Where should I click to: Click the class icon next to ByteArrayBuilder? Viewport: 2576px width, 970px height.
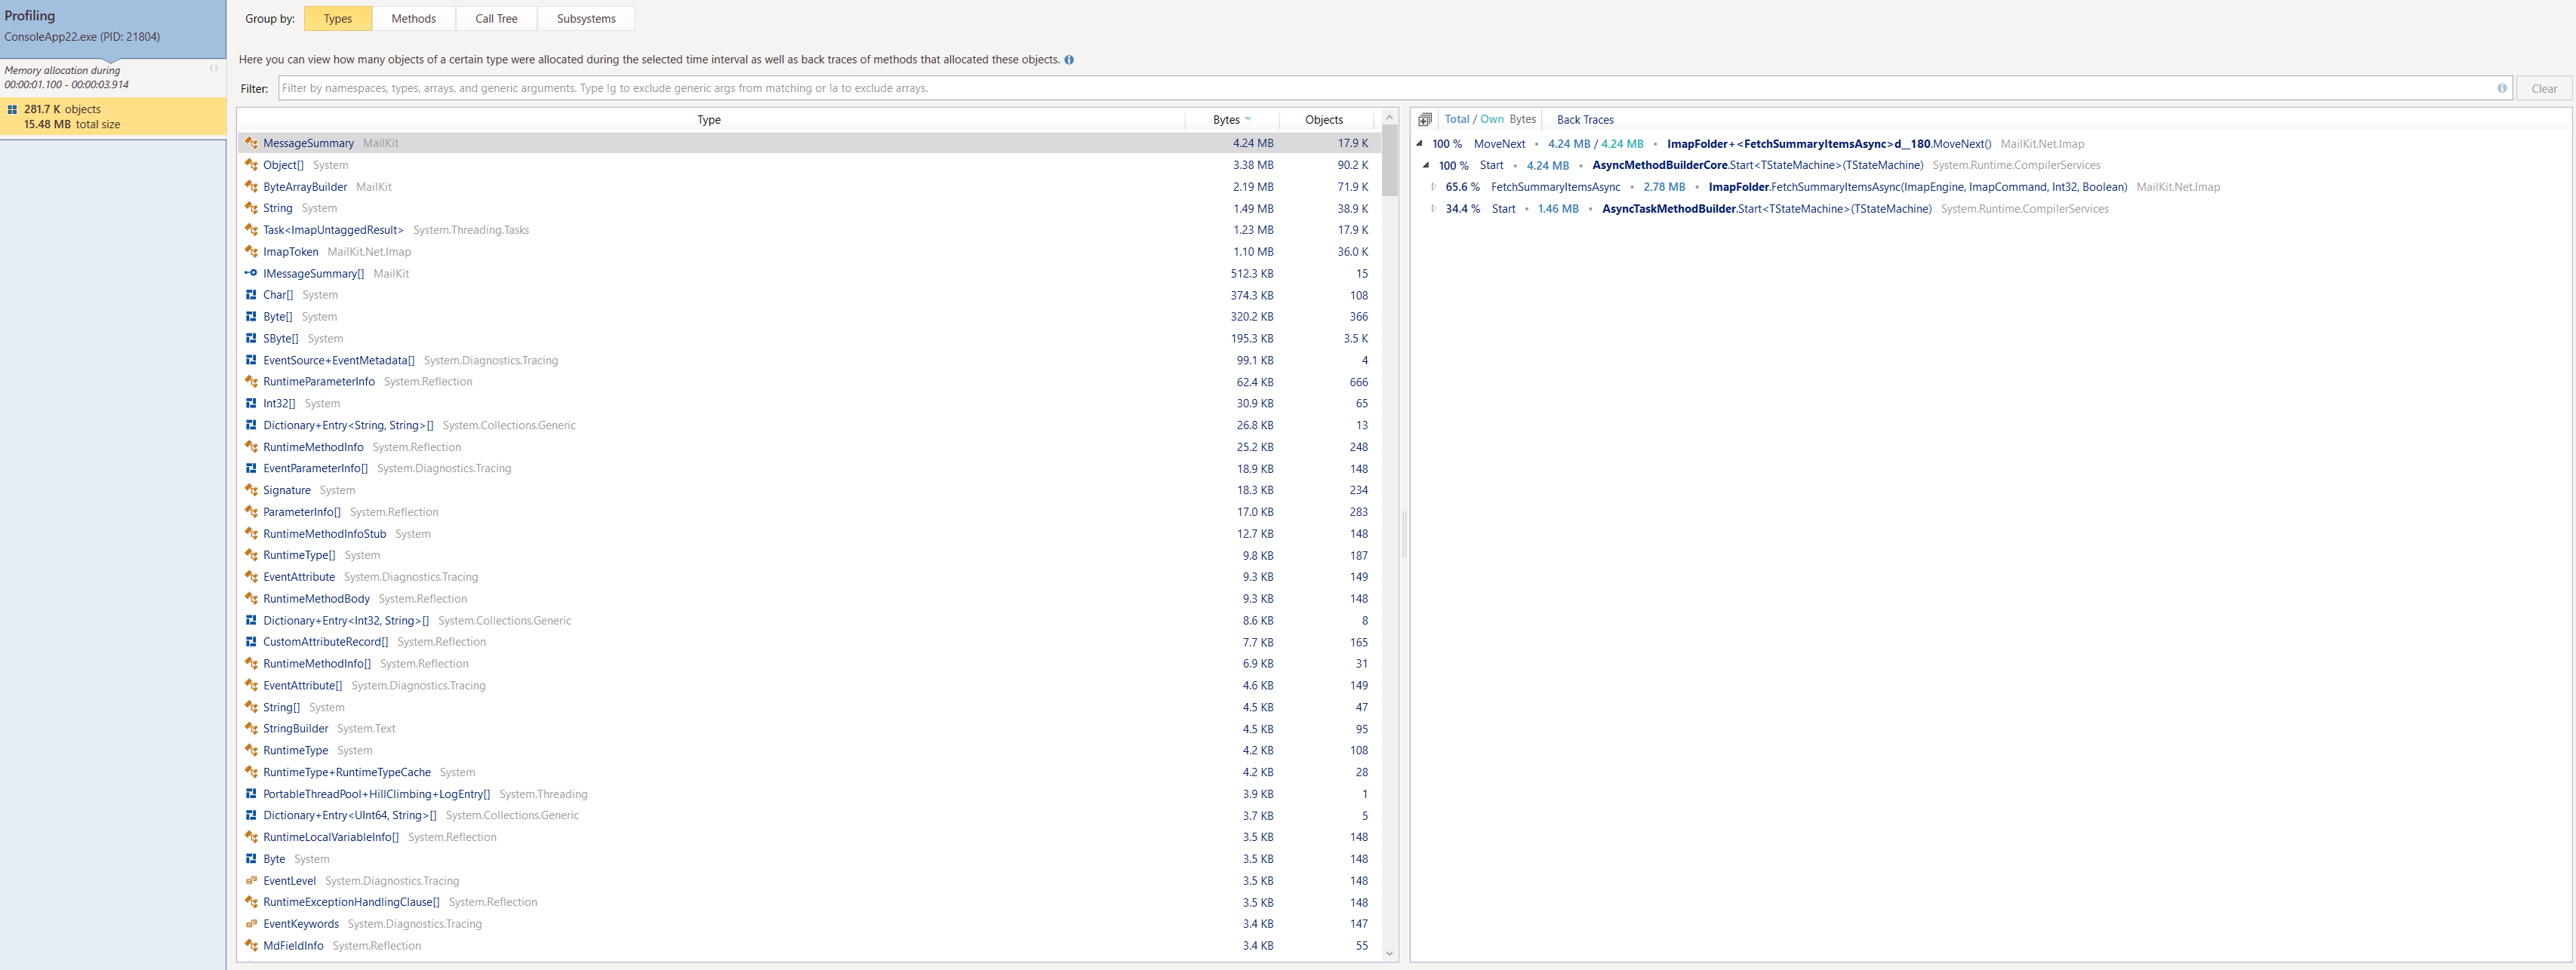pos(251,187)
